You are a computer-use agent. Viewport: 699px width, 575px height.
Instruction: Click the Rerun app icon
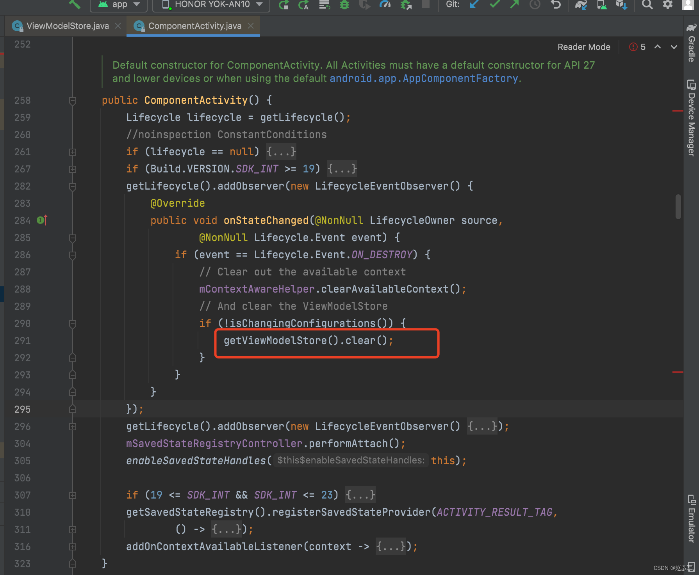(x=284, y=5)
